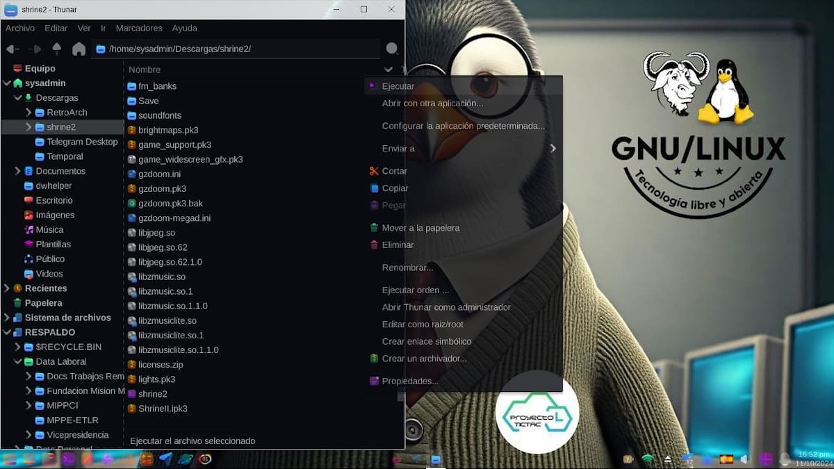Choose Eliminar in the context menu
Image resolution: width=834 pixels, height=469 pixels.
pos(463,245)
